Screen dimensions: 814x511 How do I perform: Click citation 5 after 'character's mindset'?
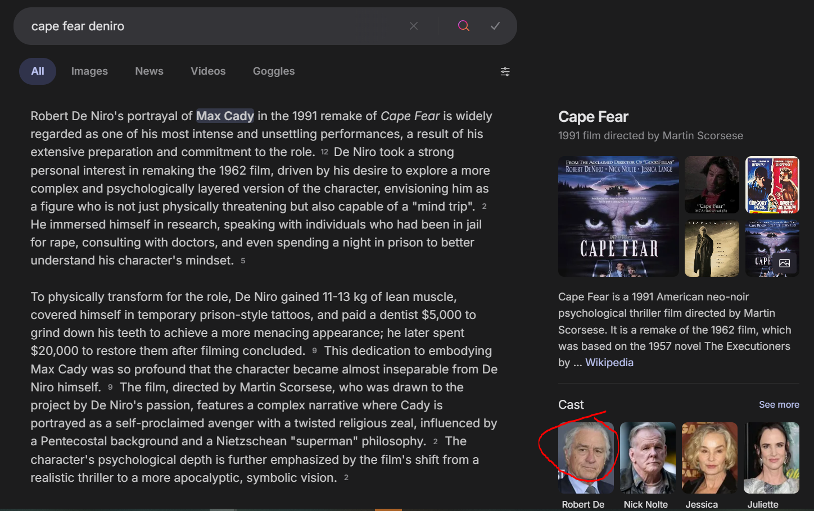[243, 261]
